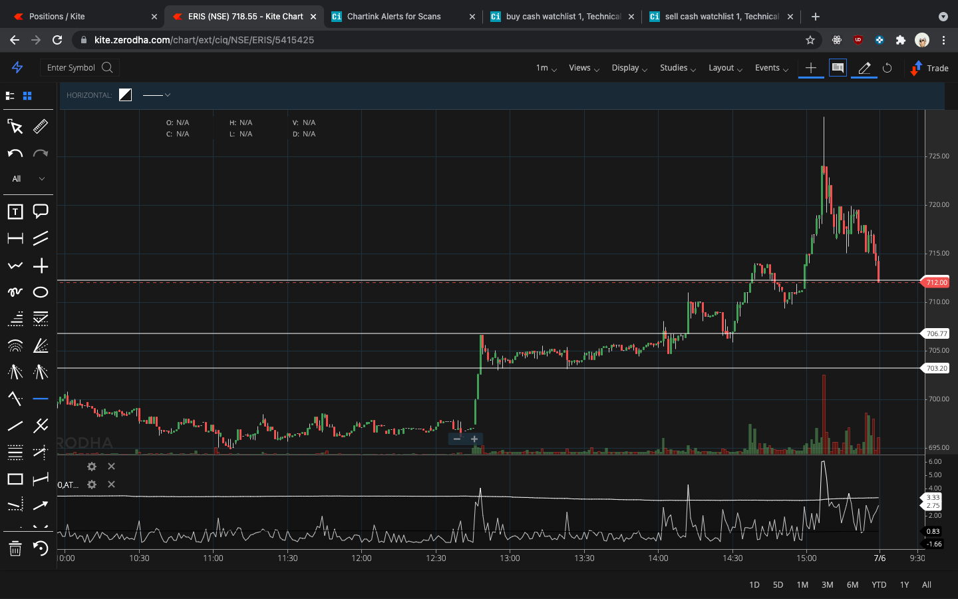
Task: Select the Rectangle drawing tool
Action: [15, 479]
